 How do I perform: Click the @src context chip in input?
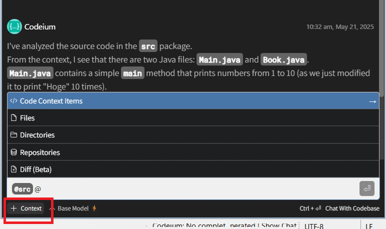(x=22, y=189)
